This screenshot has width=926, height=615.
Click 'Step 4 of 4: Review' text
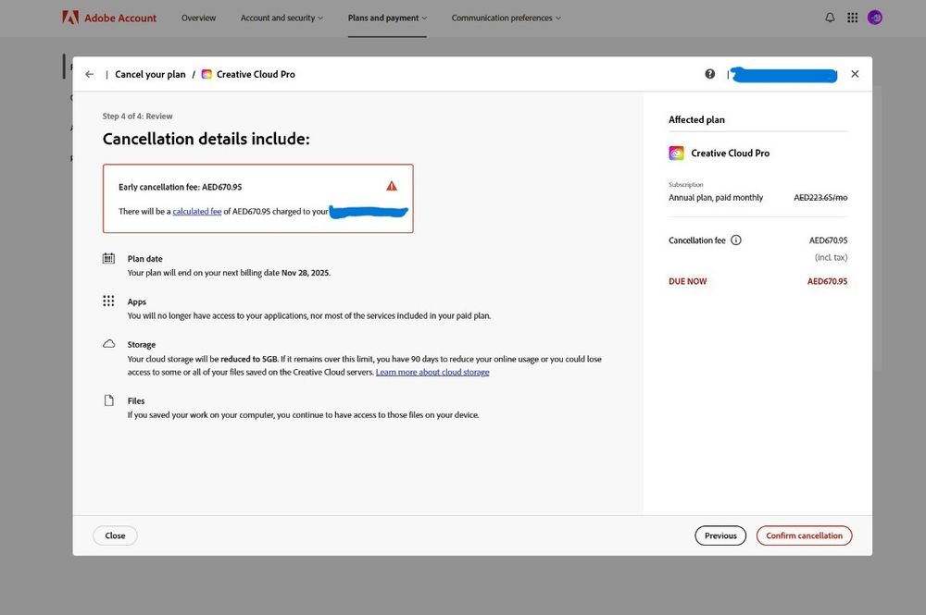coord(138,117)
